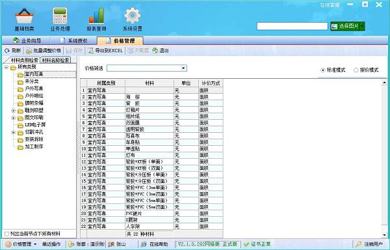
Task: Expand the 雕刻吸塑 tree node
Action: (x=14, y=111)
